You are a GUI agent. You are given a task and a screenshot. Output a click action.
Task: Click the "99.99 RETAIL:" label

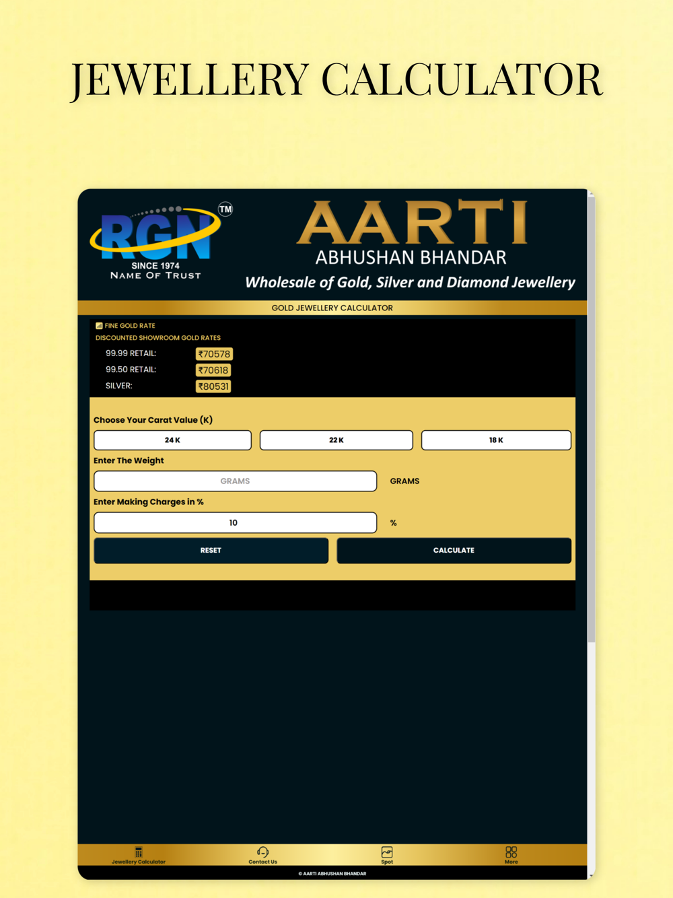click(131, 353)
